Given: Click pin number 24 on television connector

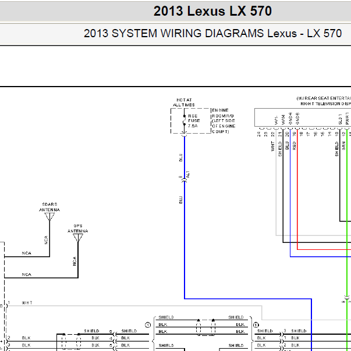Looking at the screenshot, I should (x=258, y=134).
